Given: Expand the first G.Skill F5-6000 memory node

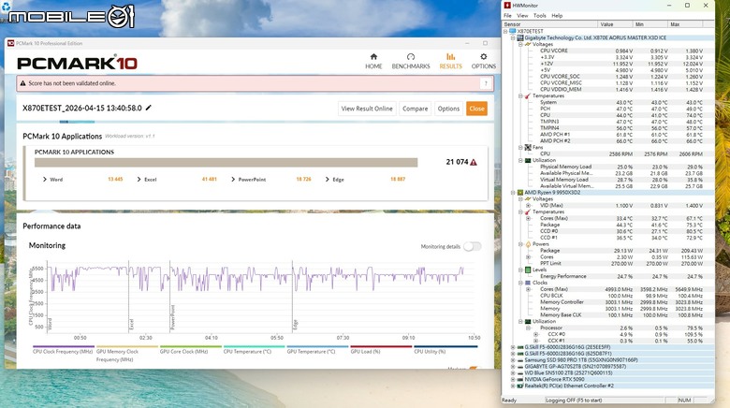Looking at the screenshot, I should pyautogui.click(x=513, y=347).
